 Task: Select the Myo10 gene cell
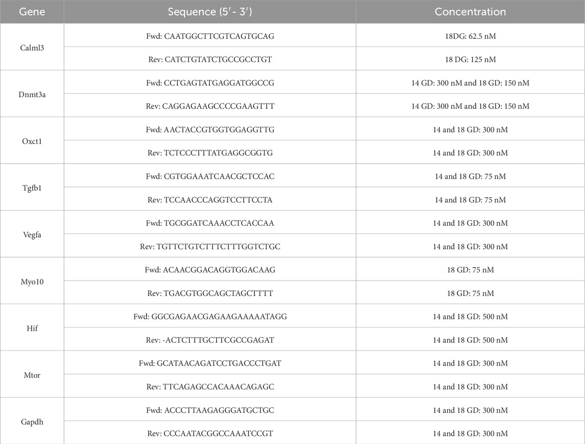[x=32, y=281]
